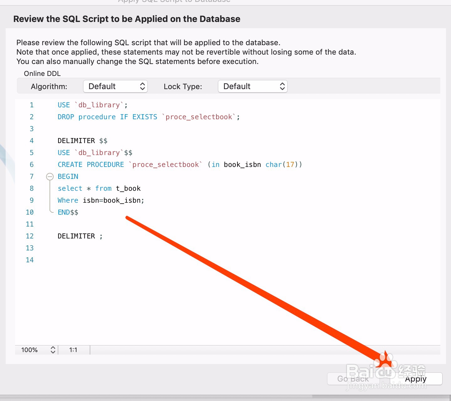This screenshot has height=401, width=451.
Task: Click the select * from t_book line
Action: (99, 189)
